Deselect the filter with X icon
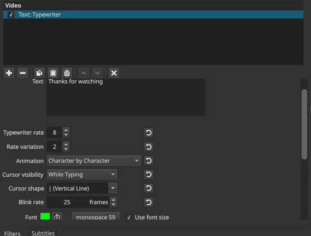The image size is (311, 236). pyautogui.click(x=113, y=73)
